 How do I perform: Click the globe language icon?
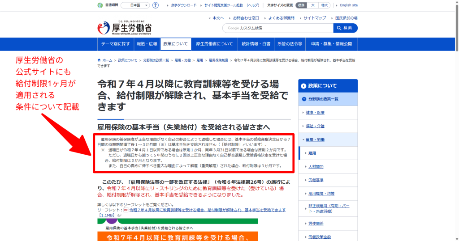click(x=100, y=5)
